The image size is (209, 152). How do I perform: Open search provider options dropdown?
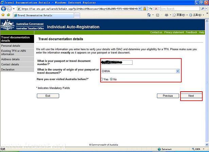click(x=206, y=9)
